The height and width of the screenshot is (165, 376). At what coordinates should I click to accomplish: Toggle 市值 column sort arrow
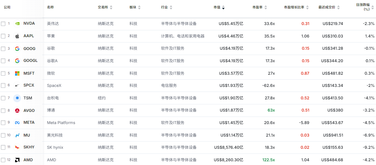tap(223, 7)
